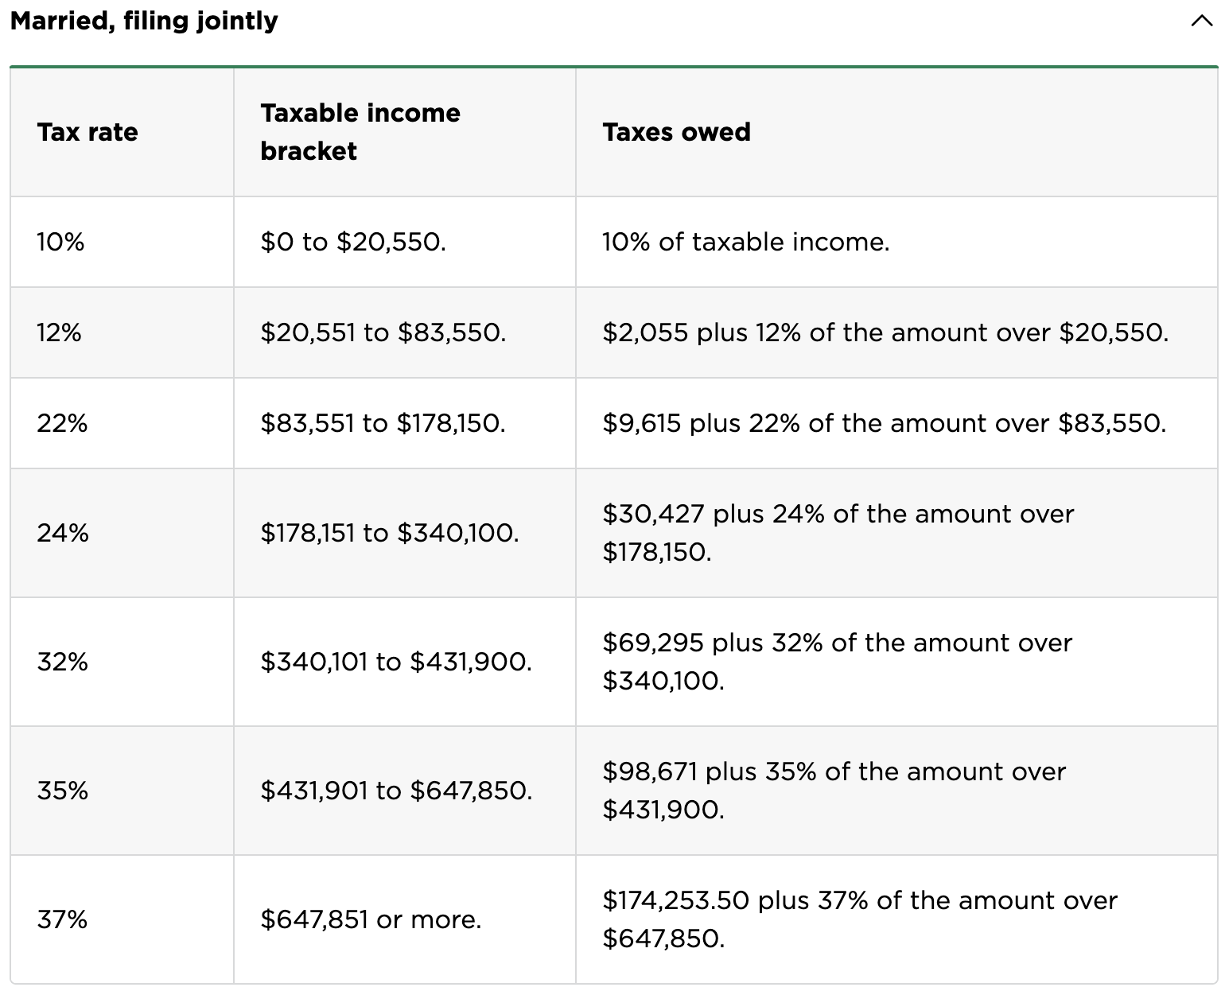Click "10% of taxable income" cell

coord(745,242)
